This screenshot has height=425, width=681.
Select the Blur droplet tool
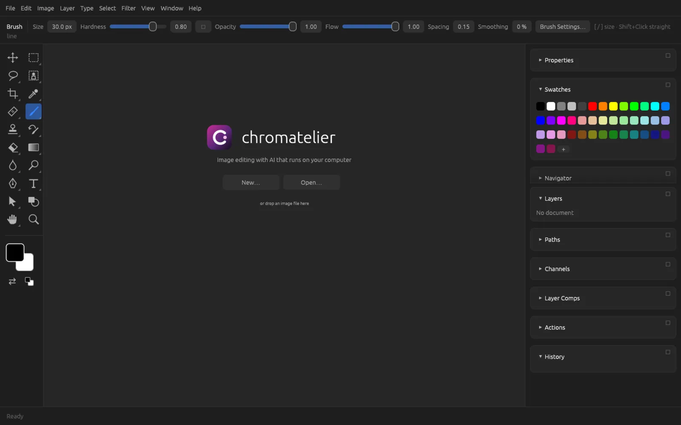13,165
